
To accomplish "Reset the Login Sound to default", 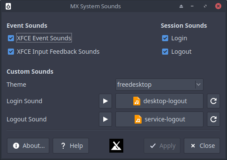I will [x=213, y=101].
